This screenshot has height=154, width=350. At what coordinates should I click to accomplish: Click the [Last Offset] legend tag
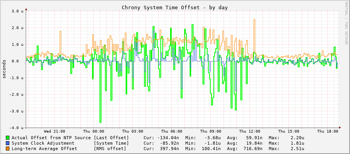[111, 138]
